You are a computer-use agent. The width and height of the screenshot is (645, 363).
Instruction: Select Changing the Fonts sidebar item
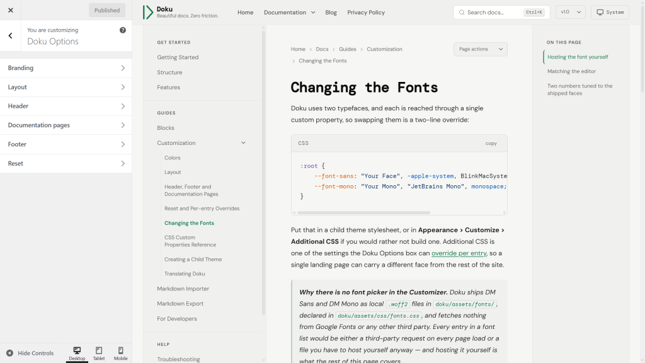(189, 223)
